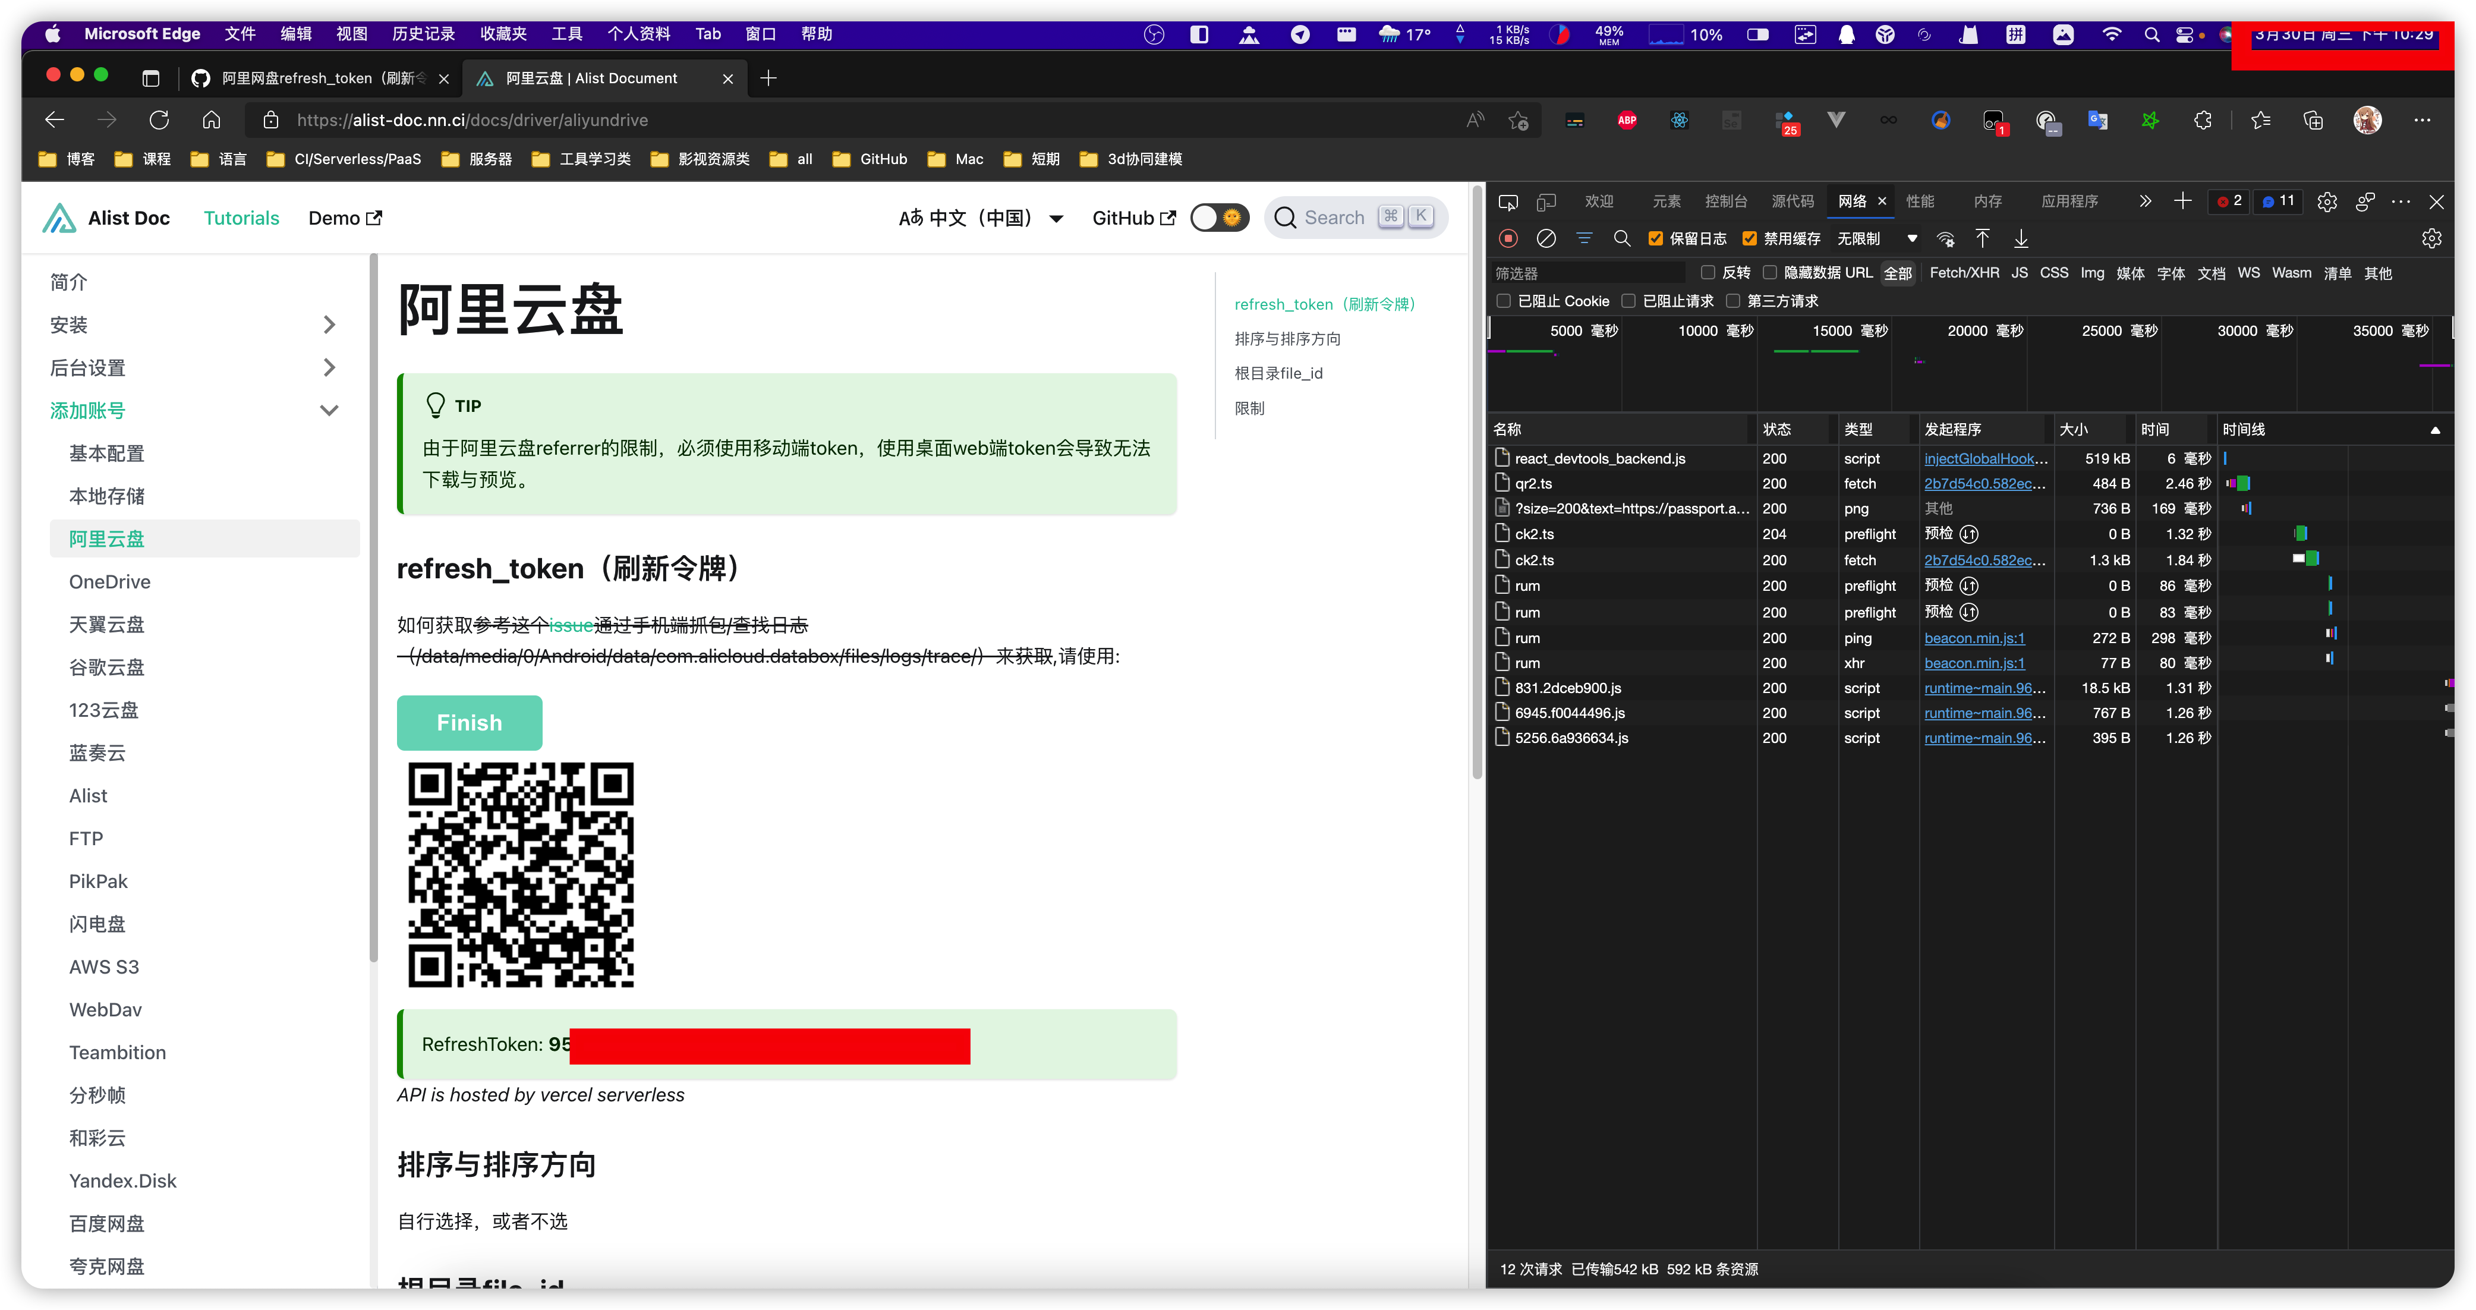
Task: Open the 中文（中国）language dropdown
Action: click(x=981, y=217)
